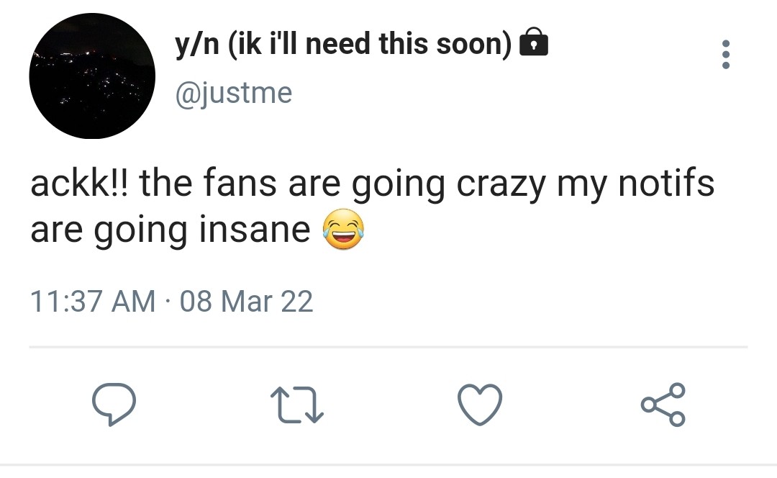Select the 08 Mar 22 date
Screen dimensions: 777x478
click(247, 301)
